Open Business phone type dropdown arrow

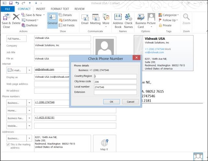[29, 103]
